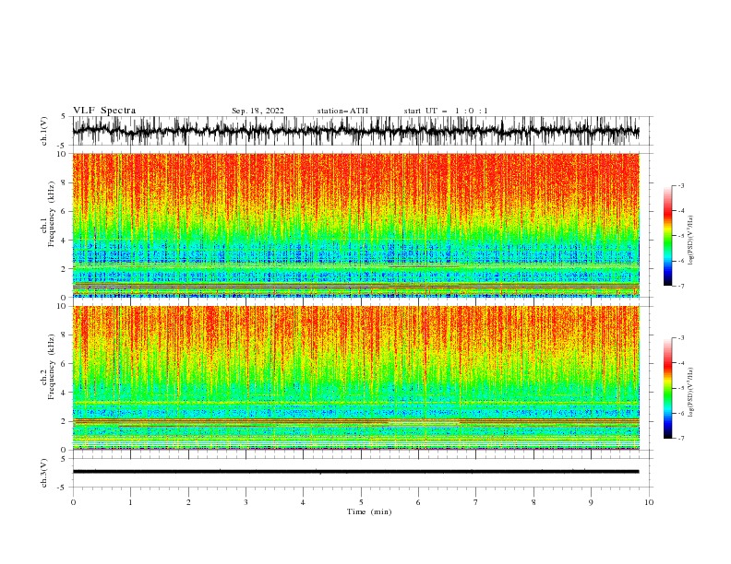Click the "VLF Spectra" title text
This screenshot has width=731, height=564.
pyautogui.click(x=104, y=111)
